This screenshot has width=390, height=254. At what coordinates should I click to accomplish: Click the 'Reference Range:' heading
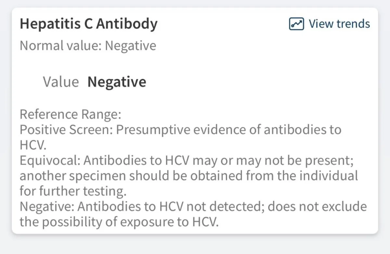coord(70,114)
